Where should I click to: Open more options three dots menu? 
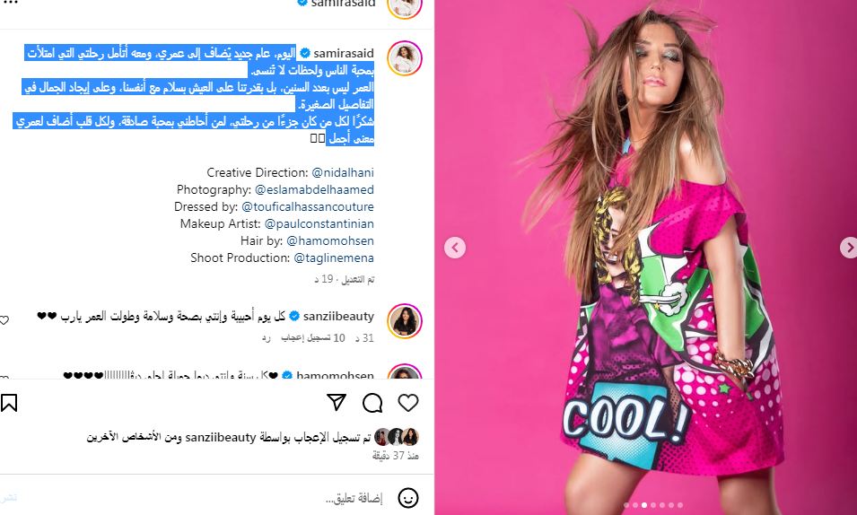(10, 3)
